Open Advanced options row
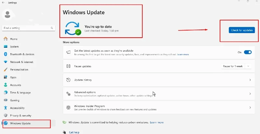Viewport: 260px width, 134px height. pyautogui.click(x=159, y=94)
